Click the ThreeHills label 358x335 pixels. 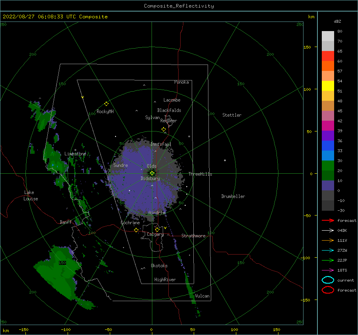click(200, 174)
